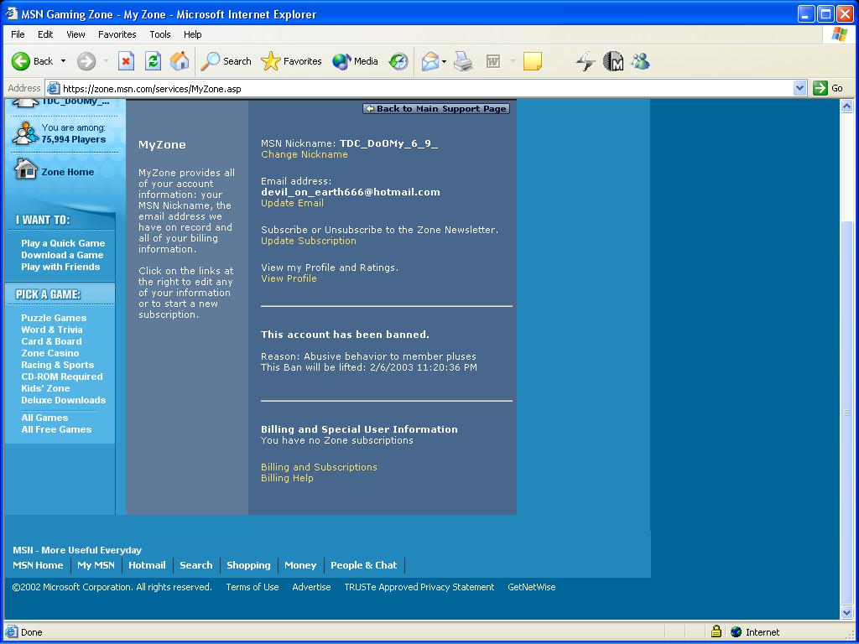Click the lightning bolt toolbar icon
Screen dimensions: 859x644
point(586,61)
